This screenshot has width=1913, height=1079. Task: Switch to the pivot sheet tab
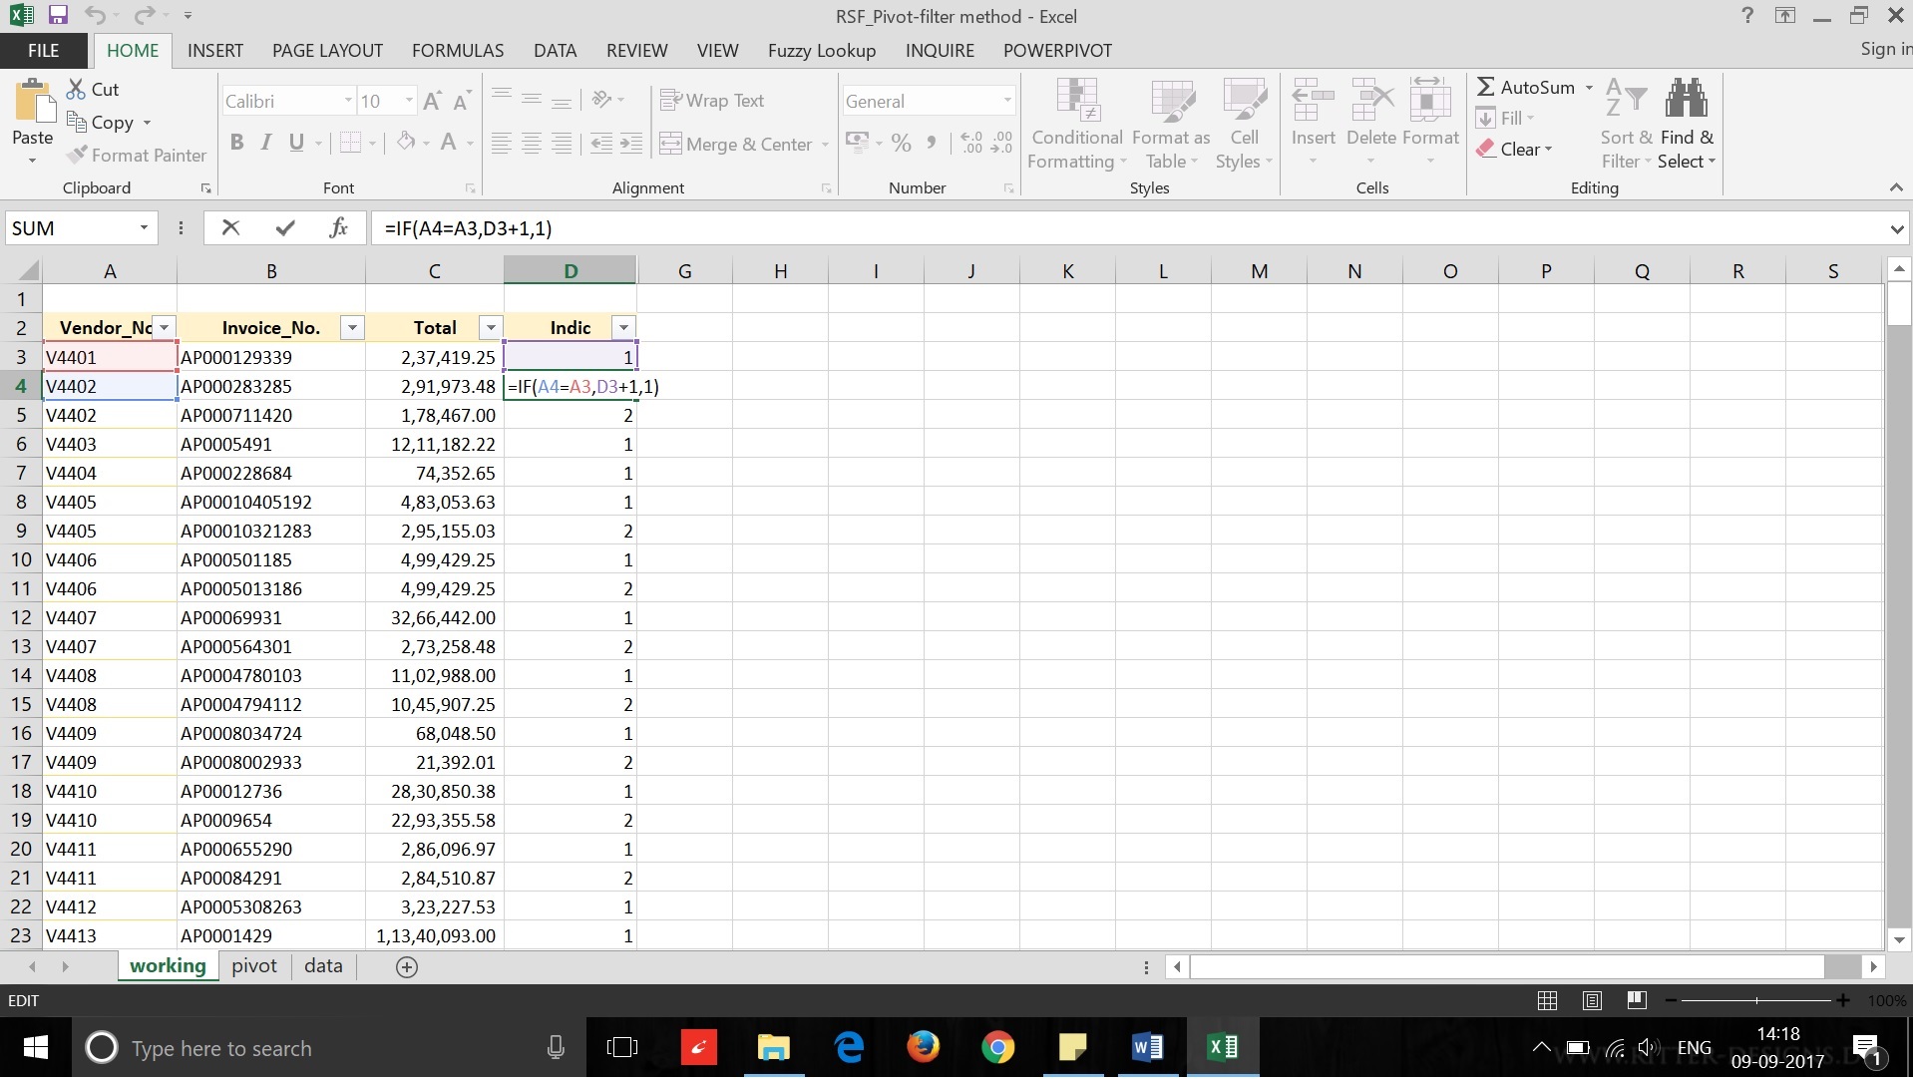(x=254, y=965)
